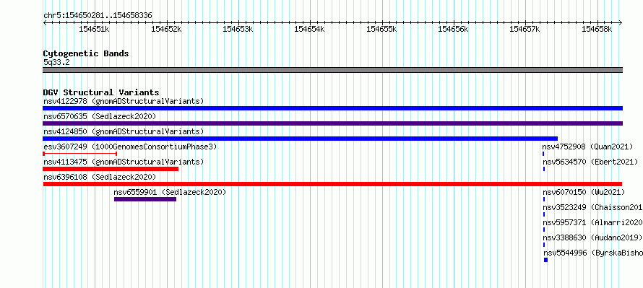
Task: Select the purple nsv6559901 variant bar
Action: point(145,199)
